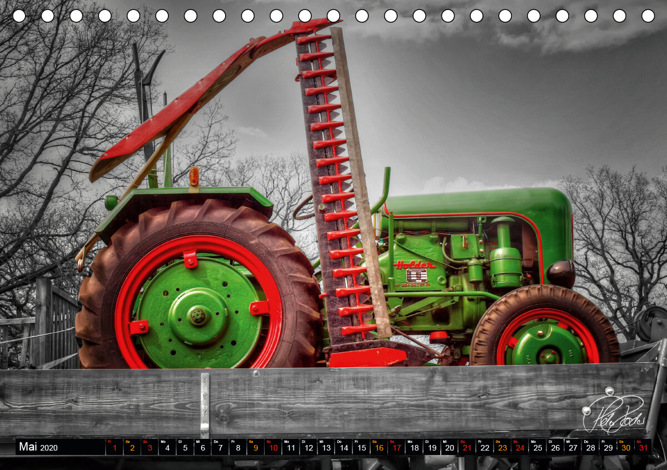The height and width of the screenshot is (470, 667).
Task: Click day 25 in the date row
Action: point(537,447)
